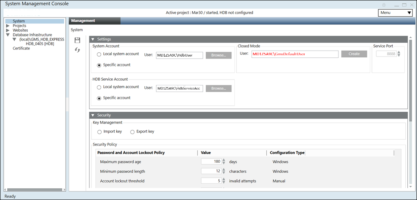The height and width of the screenshot is (200, 417).
Task: Select Specific account under HDB Service Account
Action: [99, 98]
